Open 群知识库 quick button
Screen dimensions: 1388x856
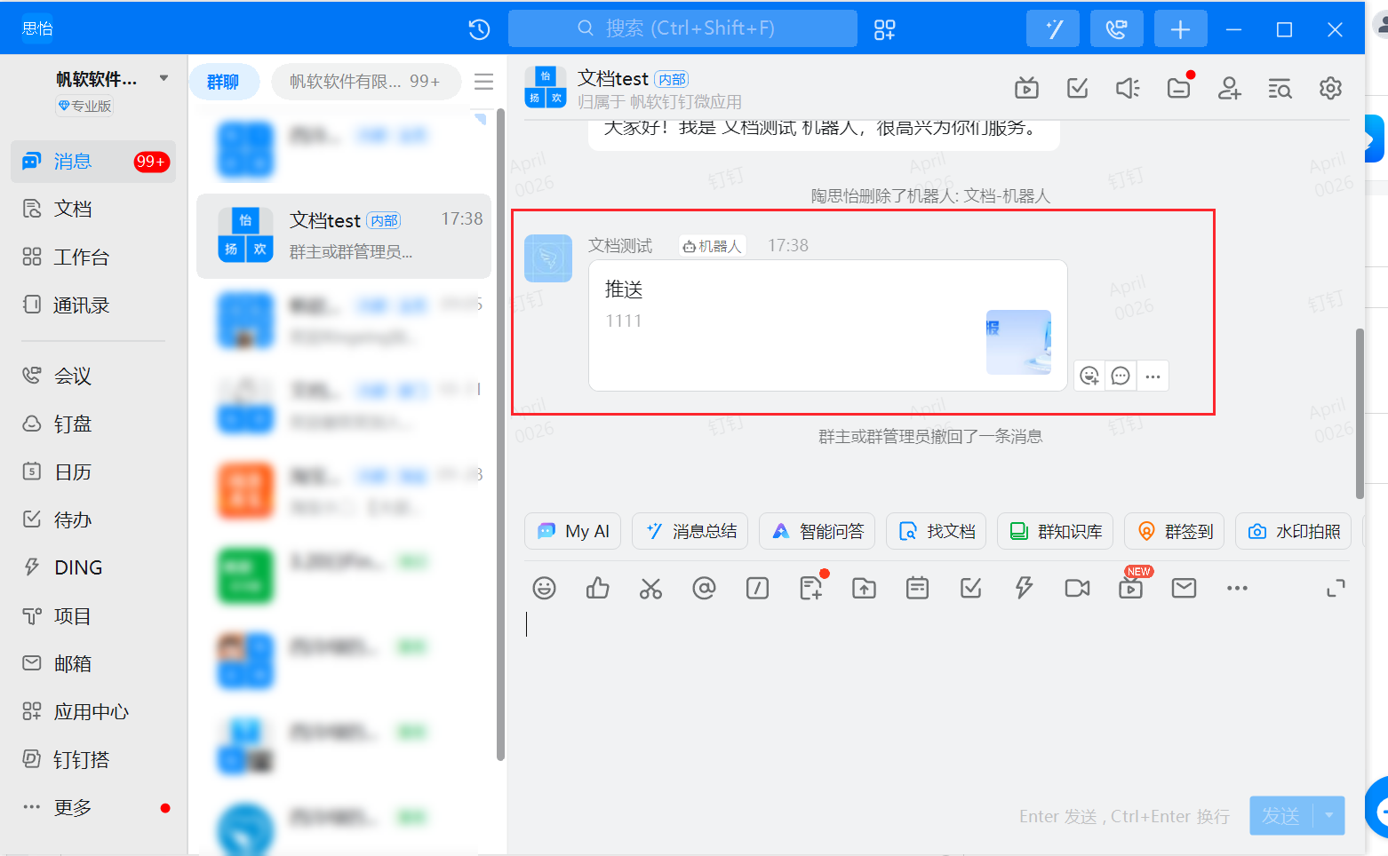click(x=1056, y=531)
